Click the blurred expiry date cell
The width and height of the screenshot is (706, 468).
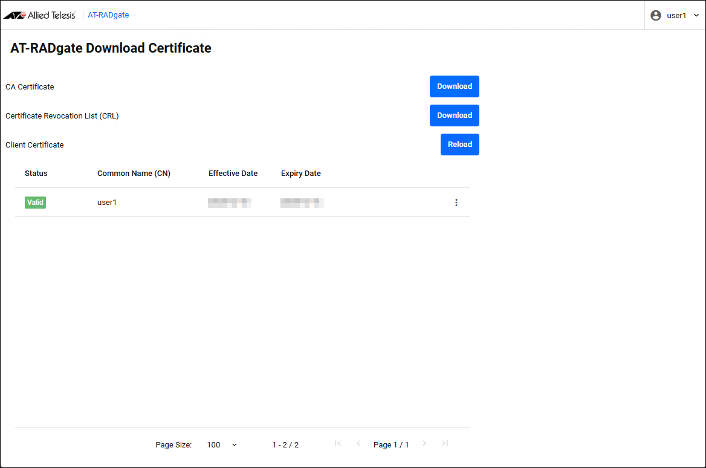click(x=302, y=203)
